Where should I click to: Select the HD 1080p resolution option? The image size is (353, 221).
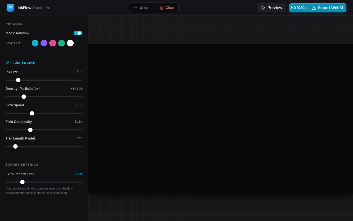coord(299,8)
